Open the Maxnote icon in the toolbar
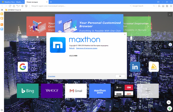 click(26, 6)
